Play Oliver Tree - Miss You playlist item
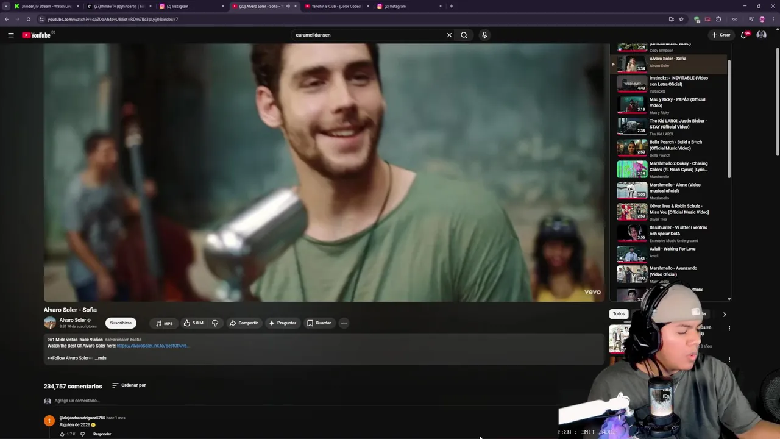780x439 pixels. (x=669, y=212)
